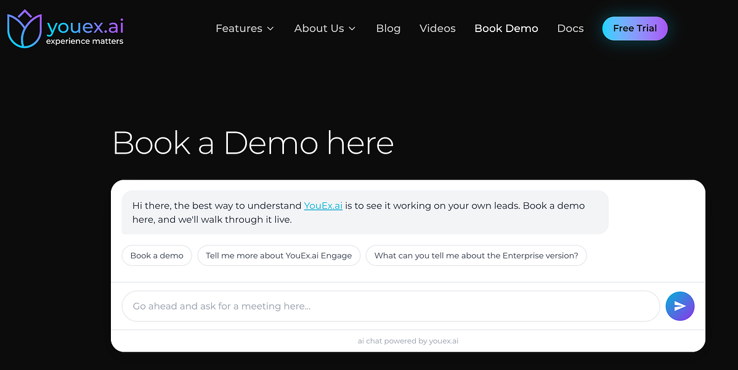Select 'Tell me more about YouEx.ai Engage'
The height and width of the screenshot is (370, 738).
pos(278,255)
